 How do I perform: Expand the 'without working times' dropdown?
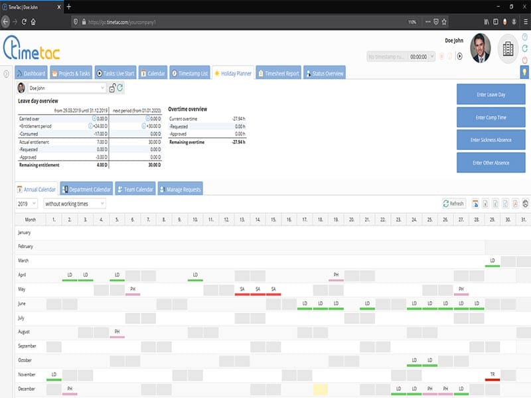pos(74,204)
